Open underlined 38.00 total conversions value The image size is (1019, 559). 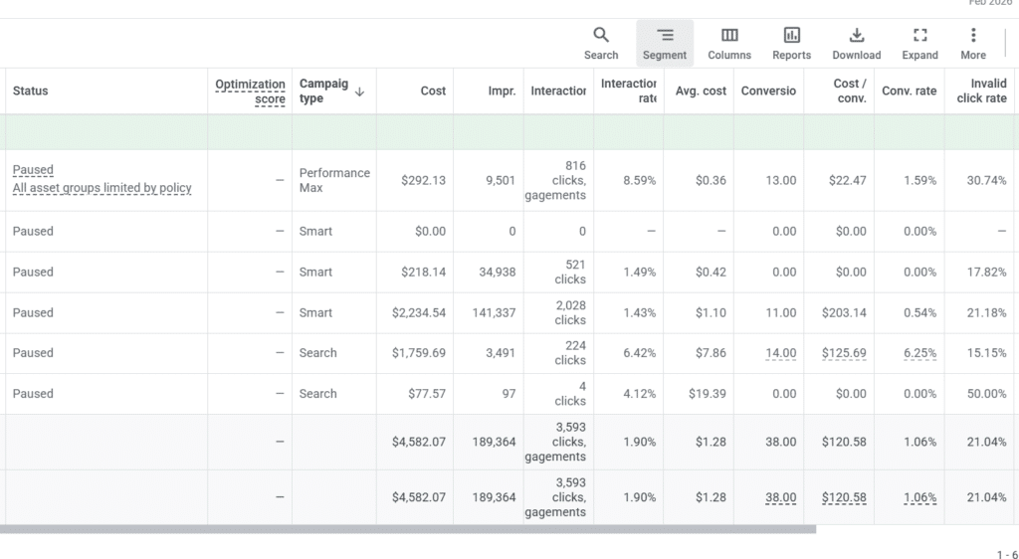780,497
